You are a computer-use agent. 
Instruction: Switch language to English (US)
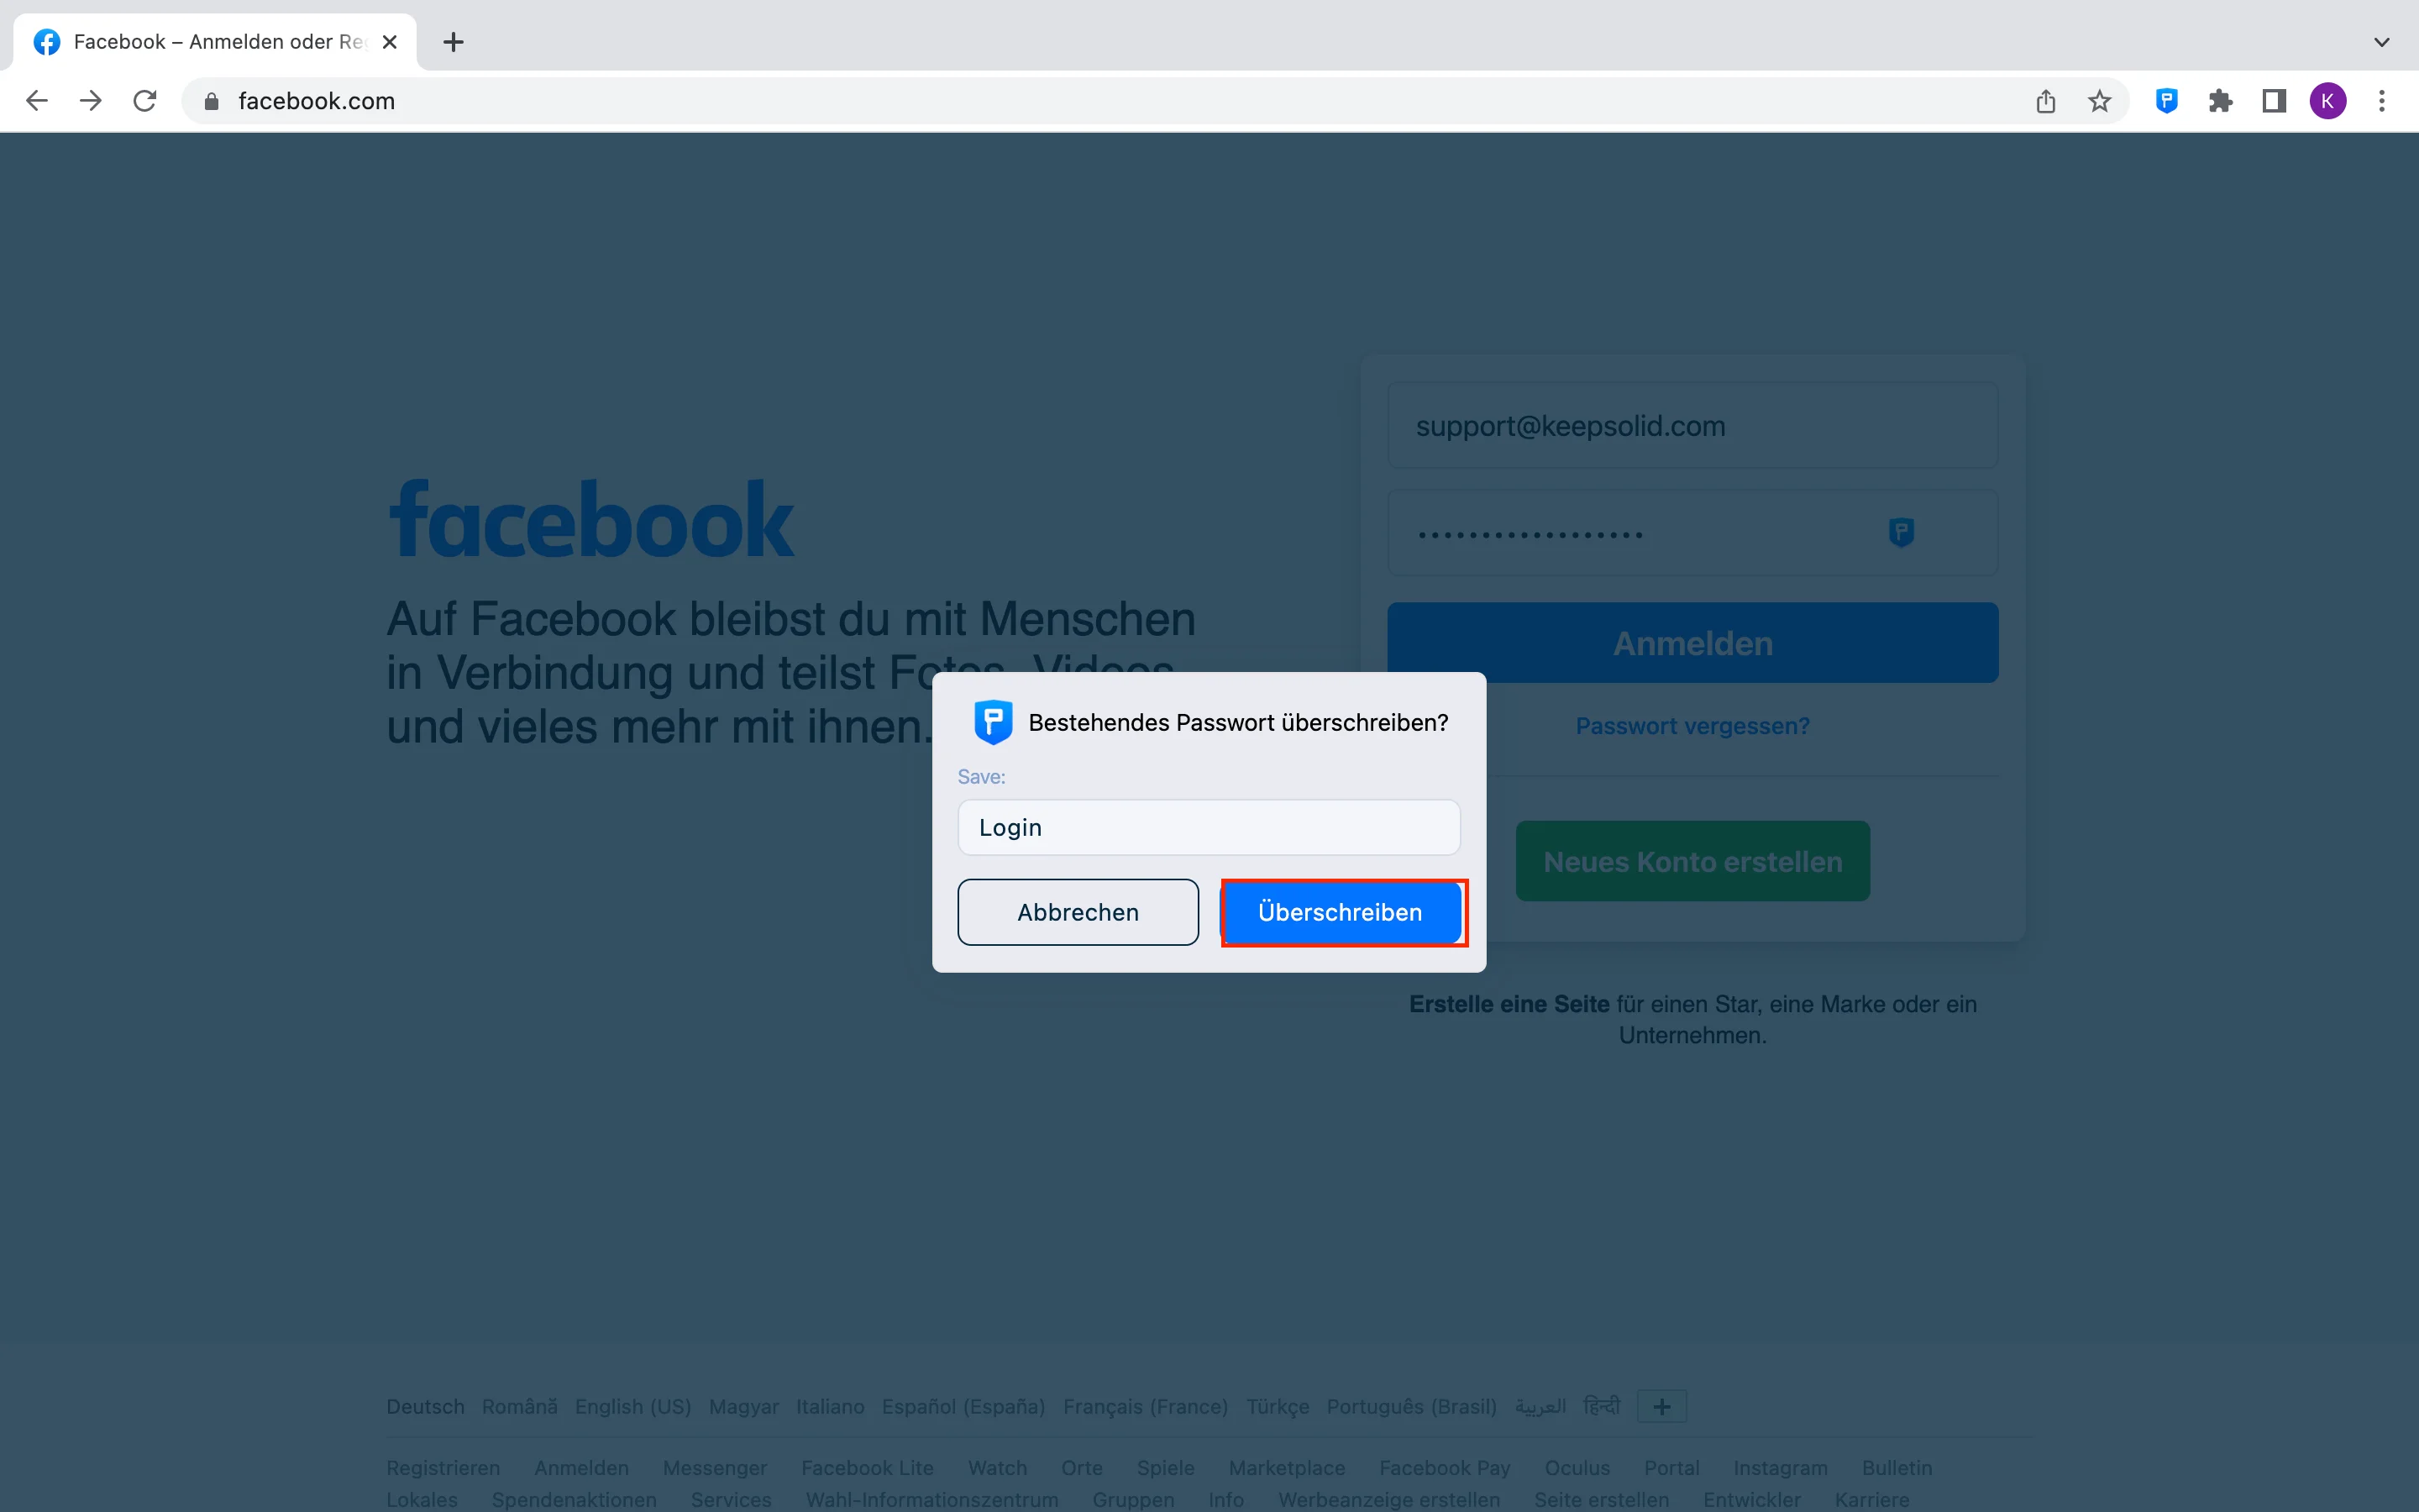pyautogui.click(x=632, y=1406)
